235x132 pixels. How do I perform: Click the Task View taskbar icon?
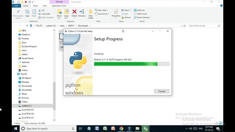pos(80,129)
